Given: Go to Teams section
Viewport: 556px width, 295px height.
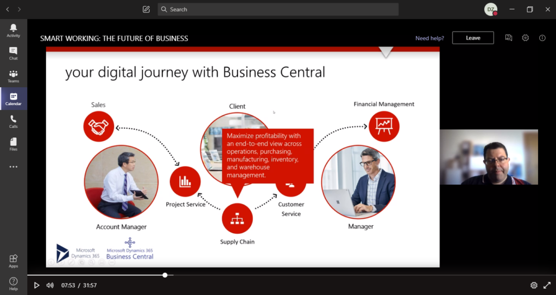Looking at the screenshot, I should click(13, 76).
